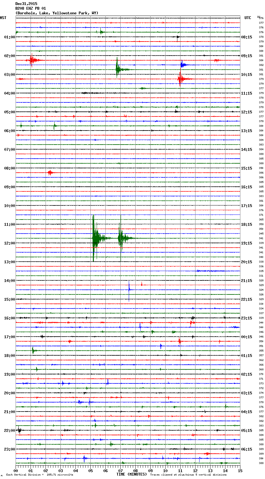Click the 15:15 UTC time label
Viewport: 265px width, 479px height.
247,168
